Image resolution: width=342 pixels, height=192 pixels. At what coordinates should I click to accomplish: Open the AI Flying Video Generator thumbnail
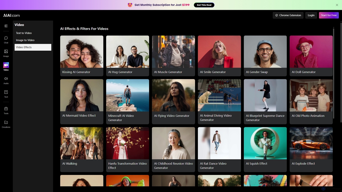(x=173, y=95)
